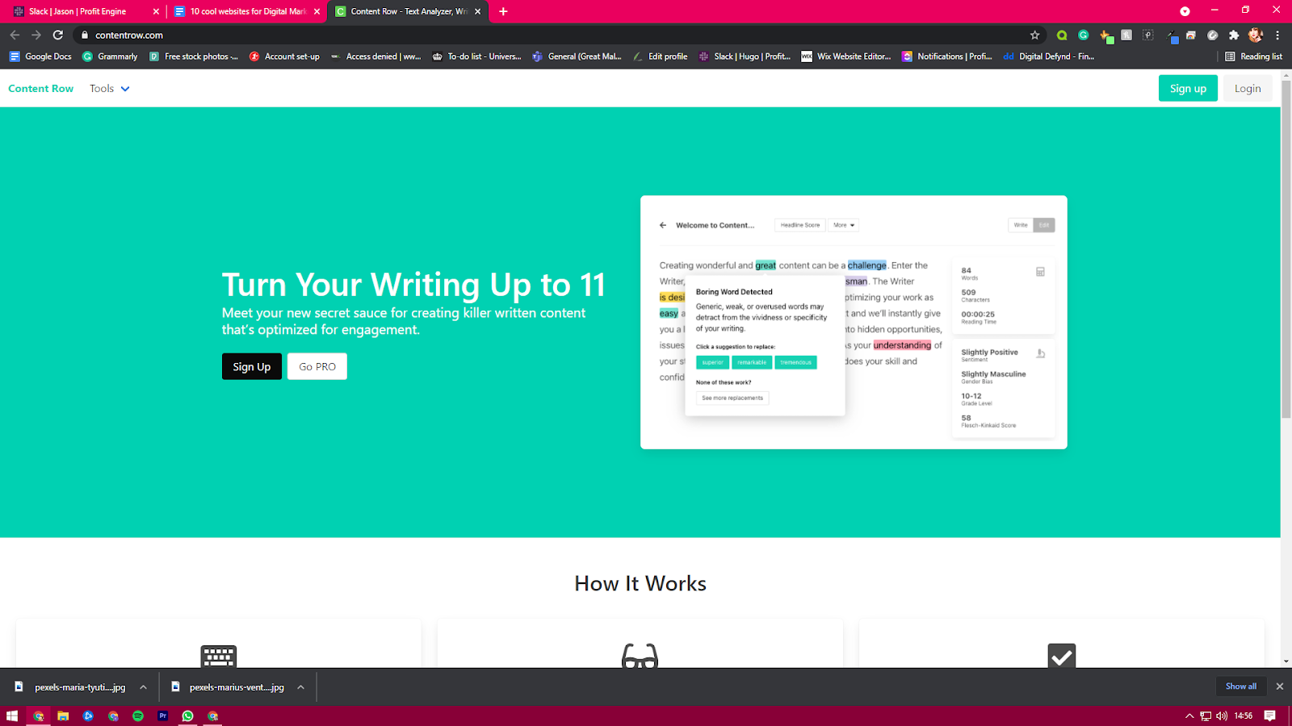Viewport: 1292px width, 726px height.
Task: Open the Edit profile bookmark
Action: tap(661, 56)
